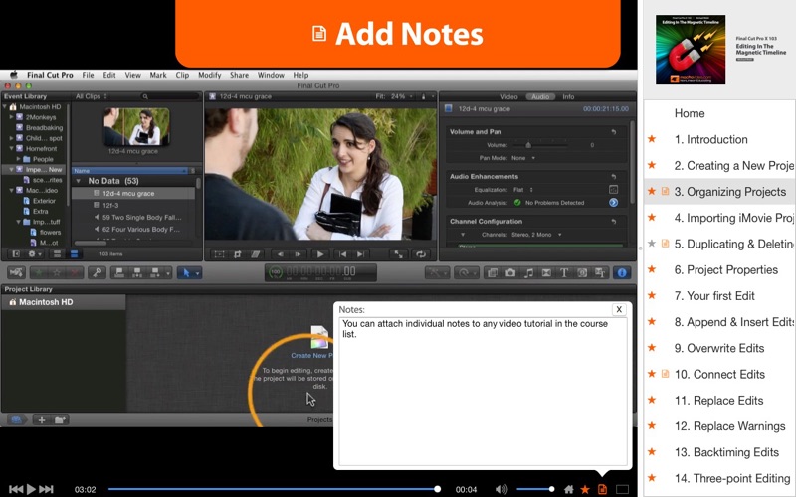Toggle the blue Inspector info button
The height and width of the screenshot is (497, 796).
(x=621, y=272)
